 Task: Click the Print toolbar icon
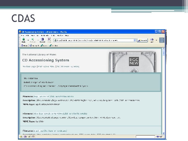[152, 40]
